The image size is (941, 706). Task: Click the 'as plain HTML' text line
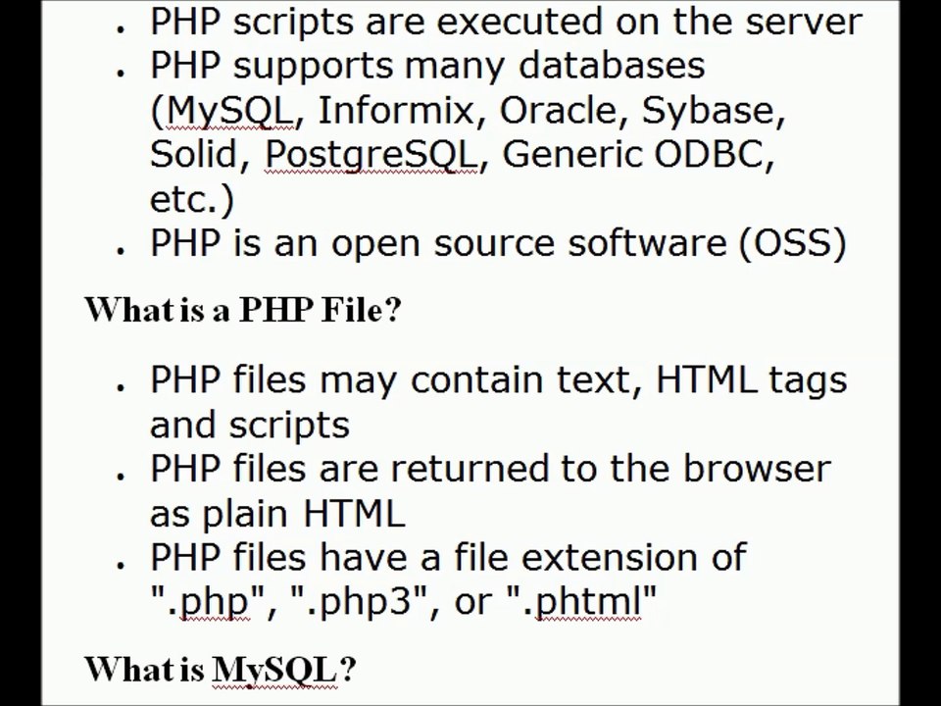277,514
